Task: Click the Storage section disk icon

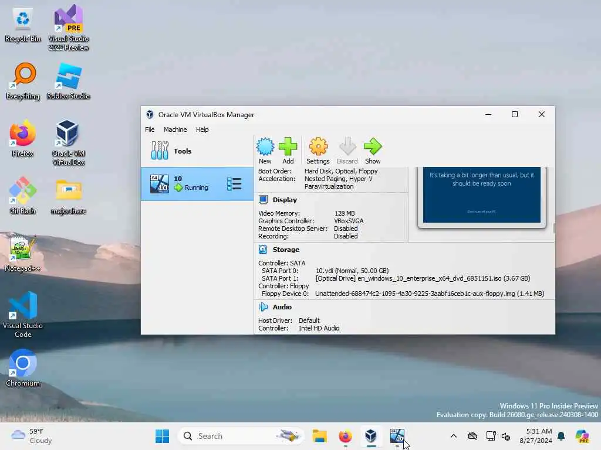Action: [263, 250]
